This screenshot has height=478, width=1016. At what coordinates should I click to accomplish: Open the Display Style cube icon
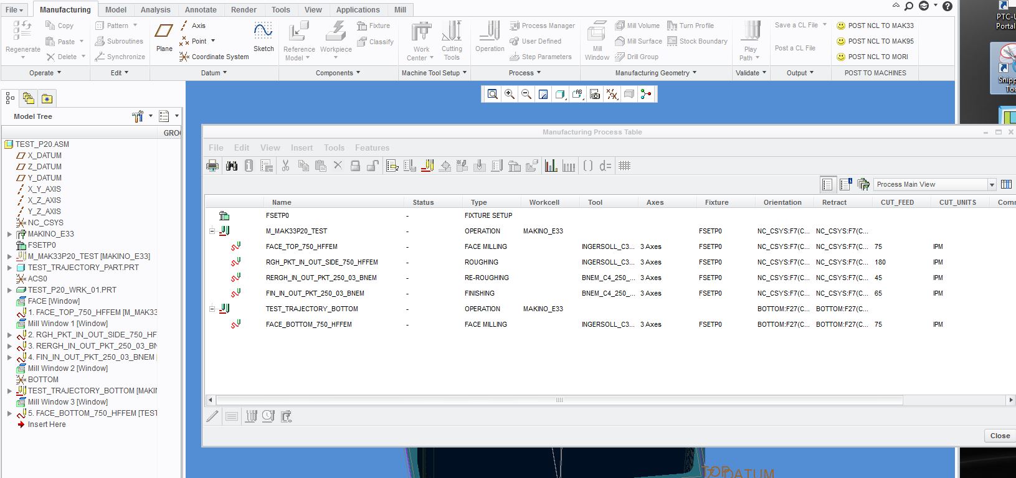(x=560, y=94)
